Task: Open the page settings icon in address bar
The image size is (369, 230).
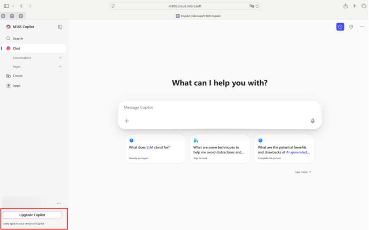Action: coord(113,6)
